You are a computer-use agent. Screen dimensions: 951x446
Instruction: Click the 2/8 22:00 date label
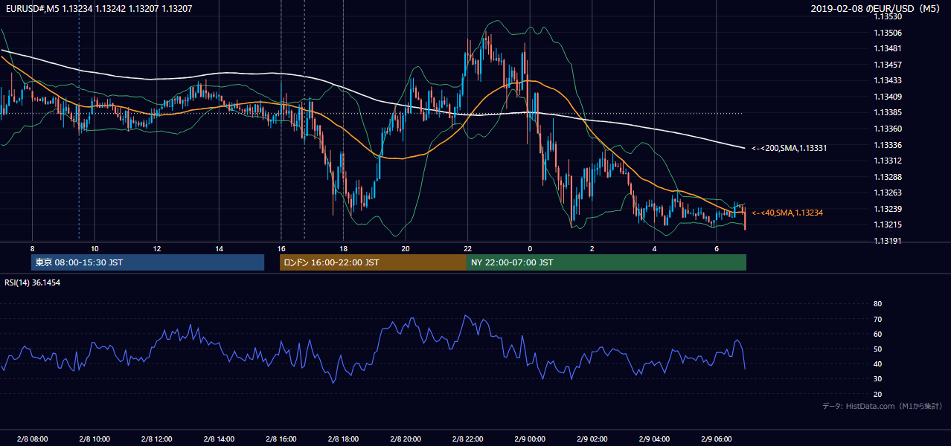click(x=467, y=439)
